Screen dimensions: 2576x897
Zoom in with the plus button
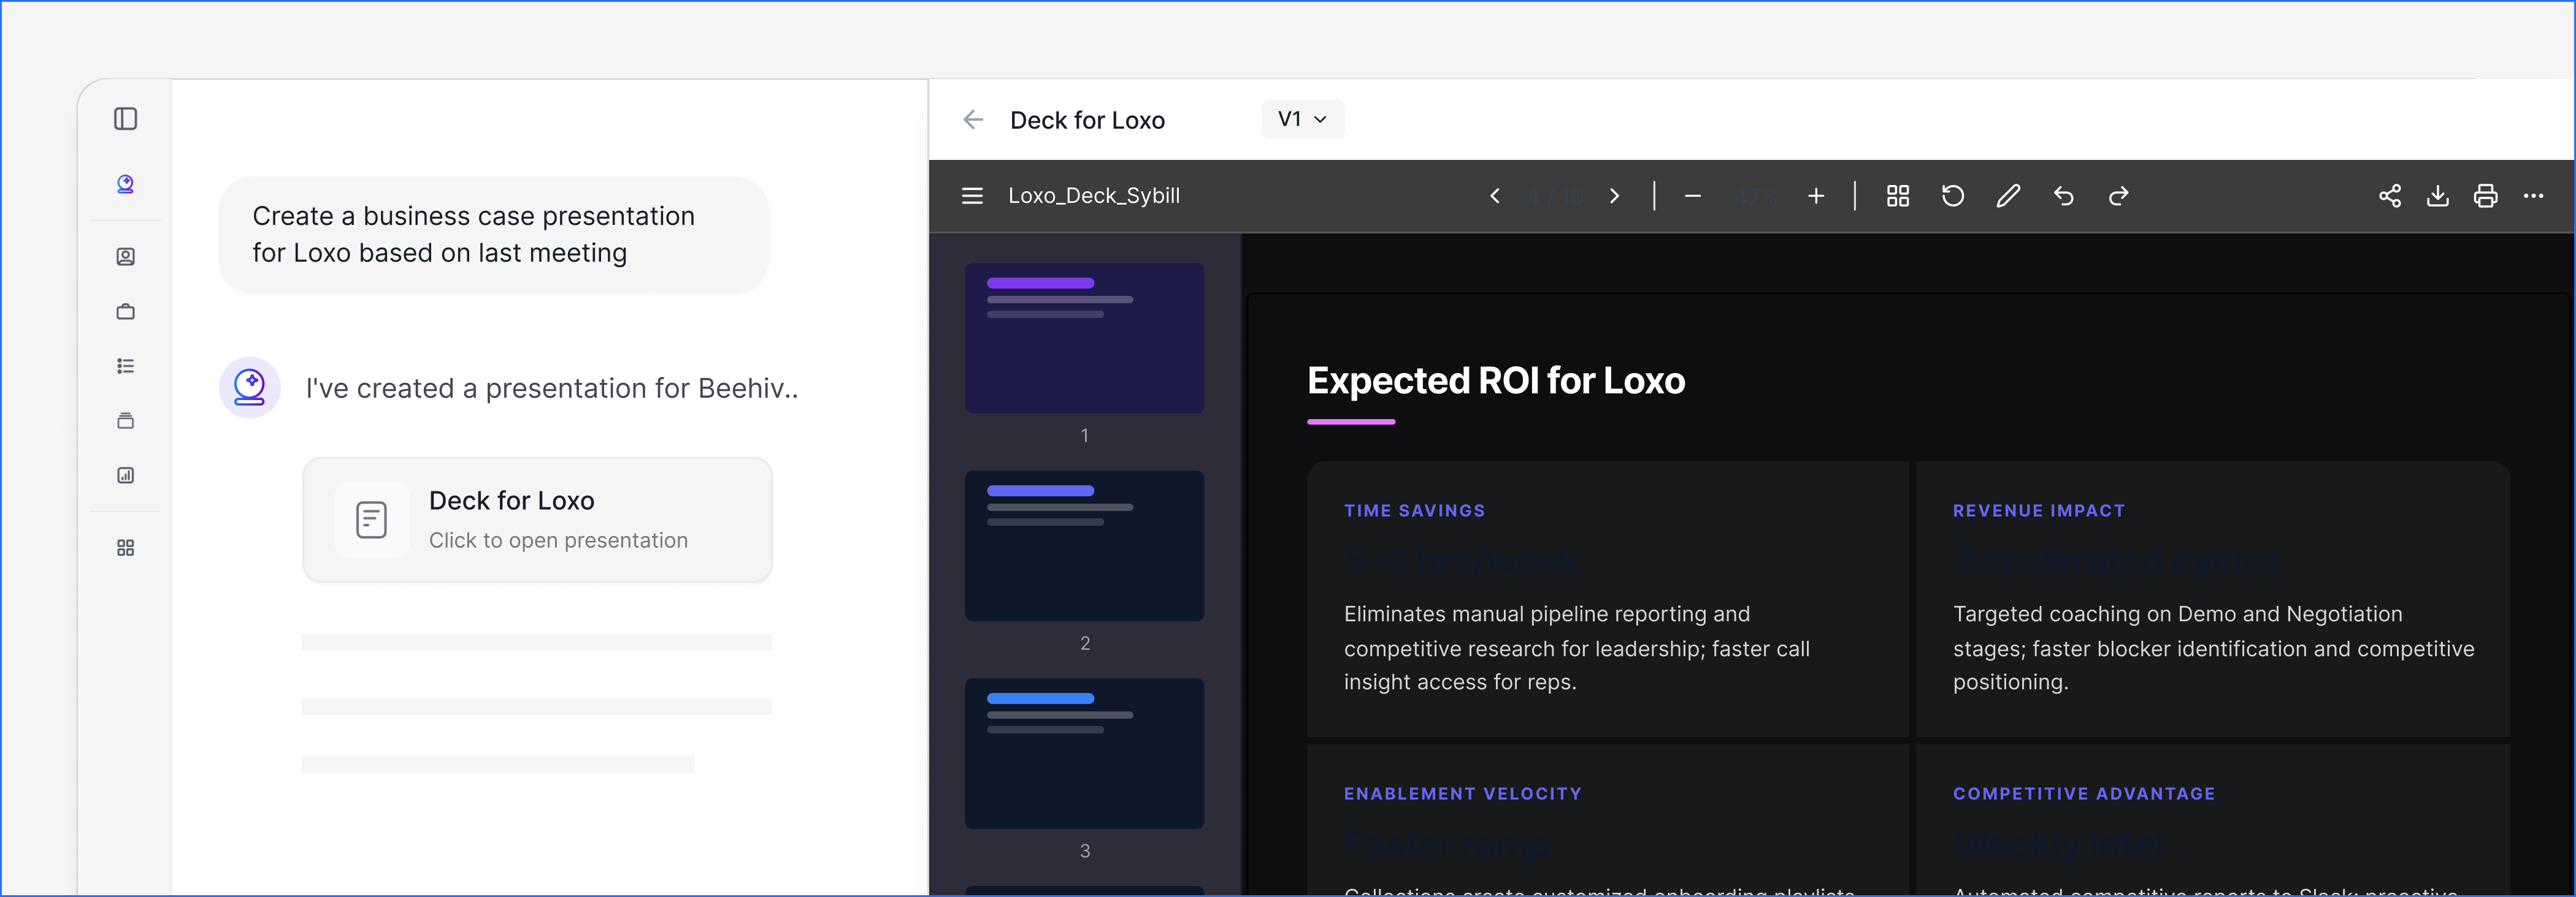[x=1816, y=196]
